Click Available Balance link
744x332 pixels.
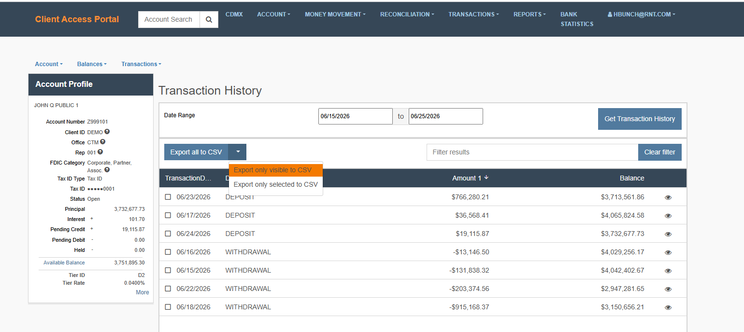64,263
